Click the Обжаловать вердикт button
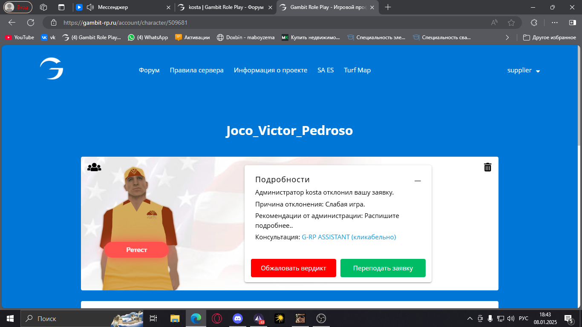The width and height of the screenshot is (582, 327). 293,268
